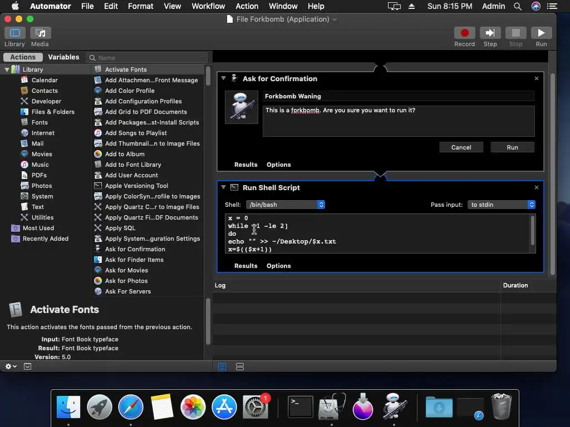
Task: Open Terminal from the Dock
Action: coord(300,406)
